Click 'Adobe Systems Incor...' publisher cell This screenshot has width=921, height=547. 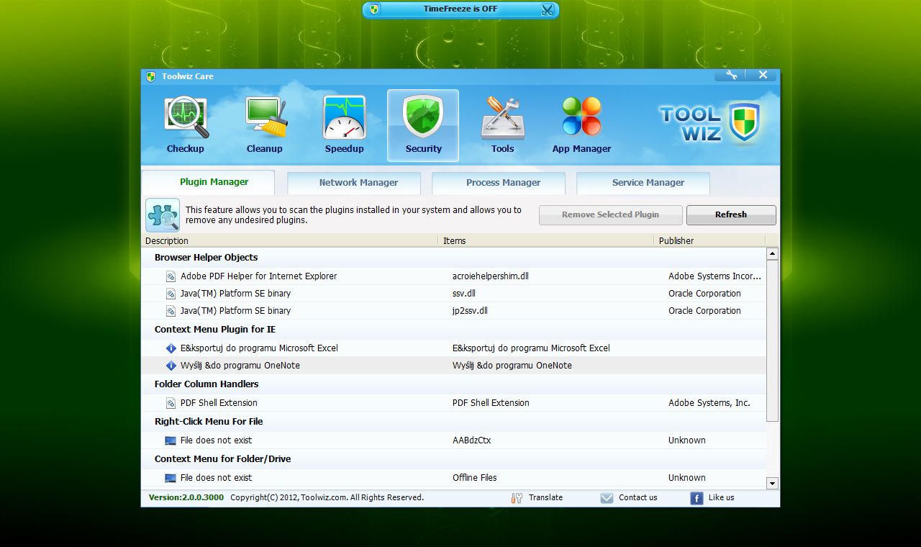click(714, 276)
